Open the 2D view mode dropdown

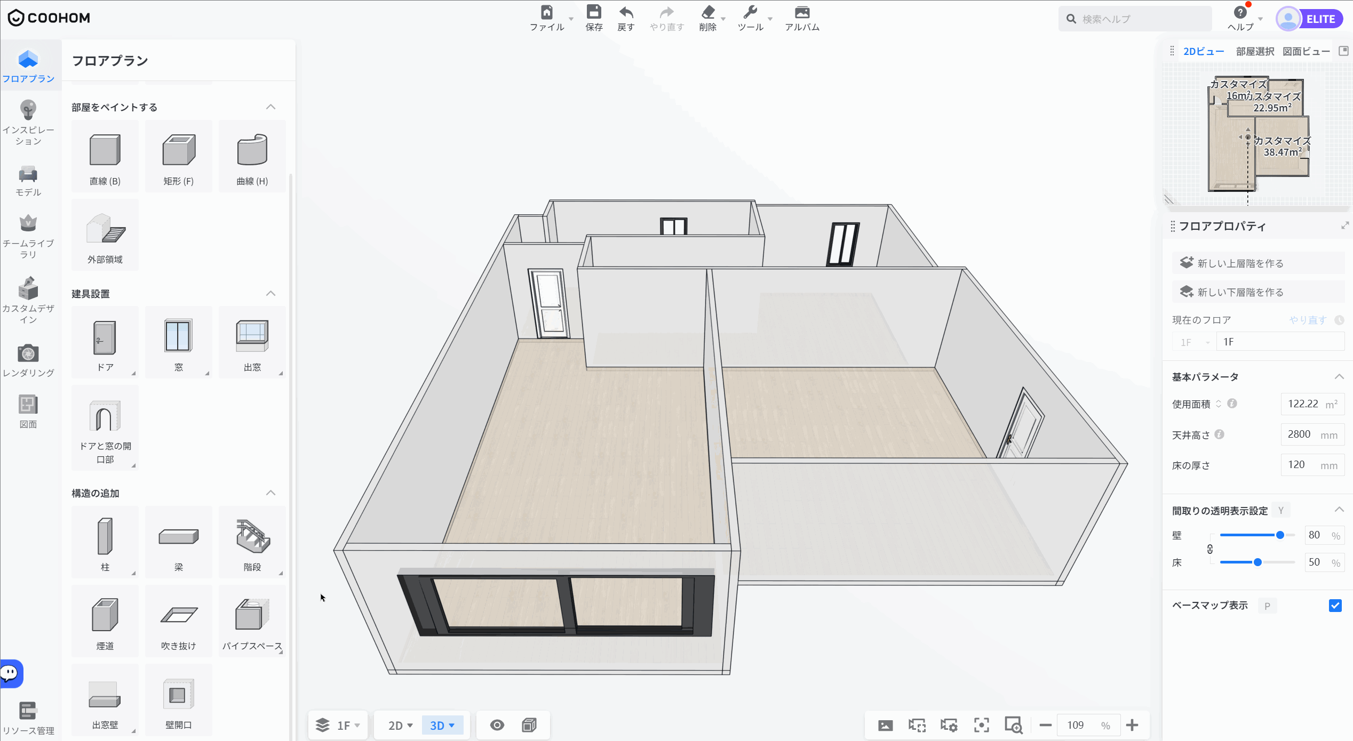click(x=400, y=726)
